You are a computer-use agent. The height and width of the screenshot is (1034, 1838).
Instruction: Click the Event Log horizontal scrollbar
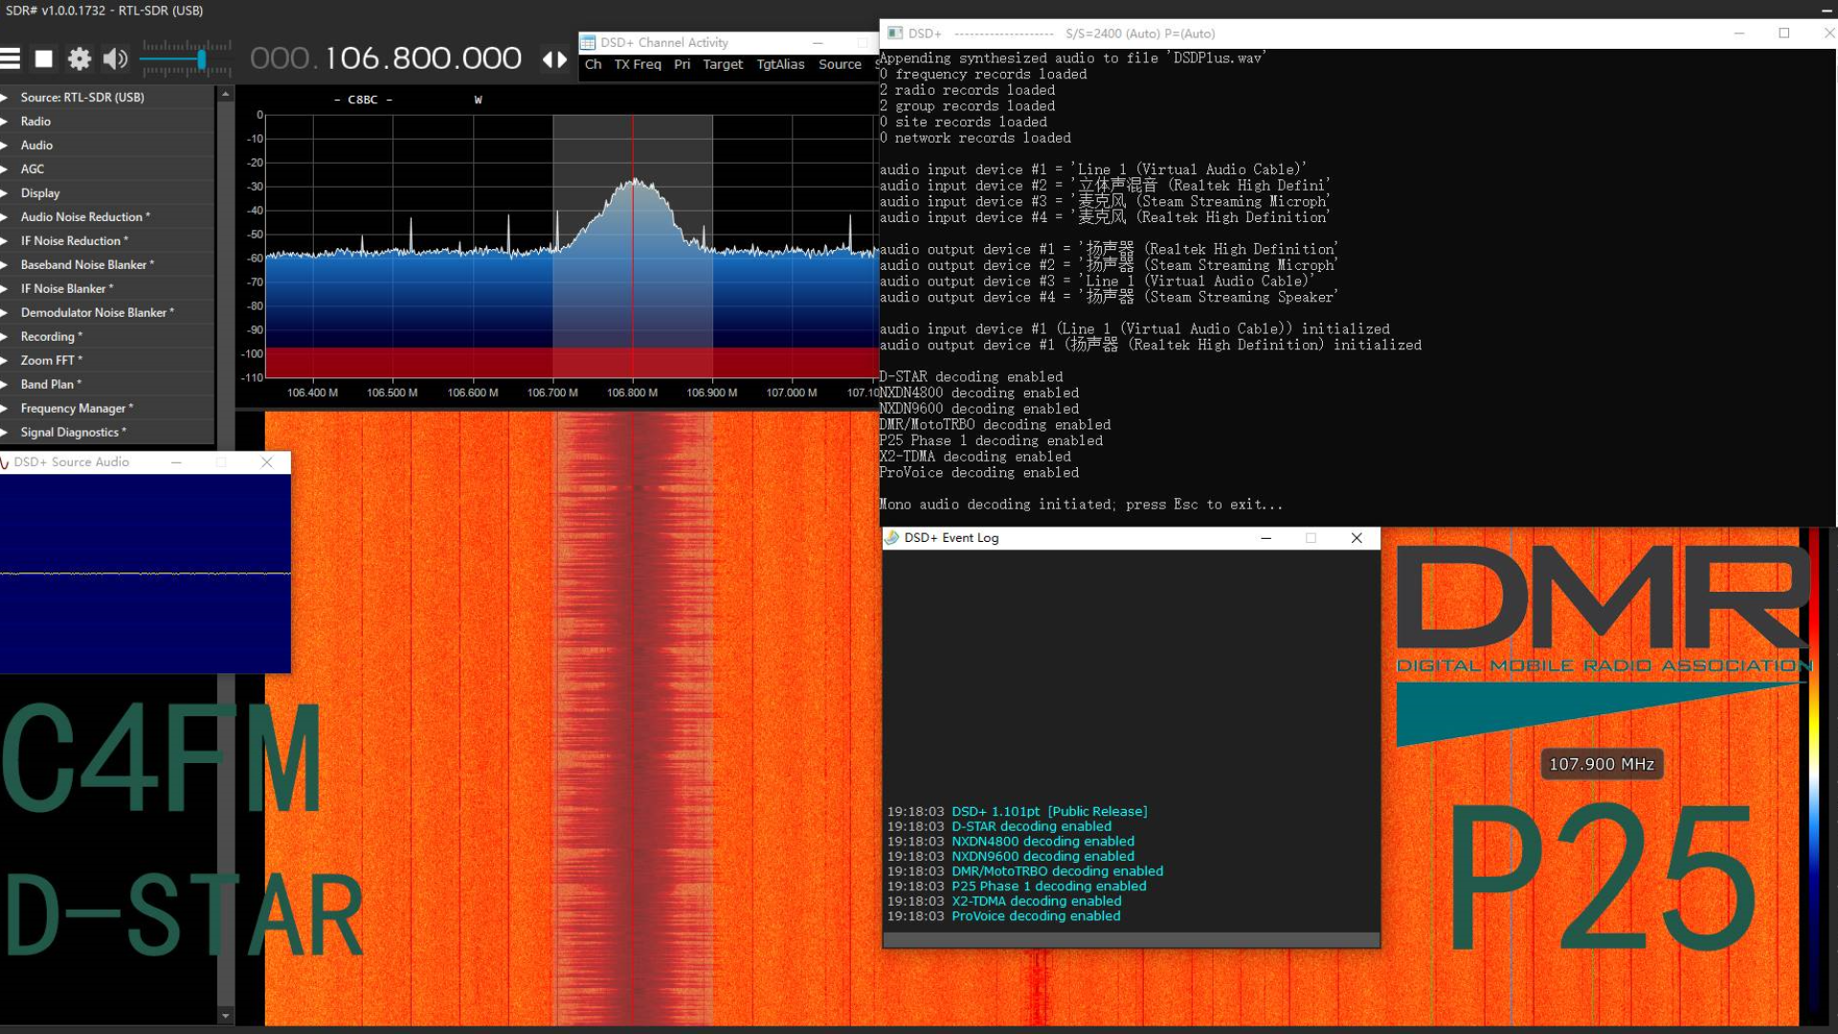(x=1130, y=939)
